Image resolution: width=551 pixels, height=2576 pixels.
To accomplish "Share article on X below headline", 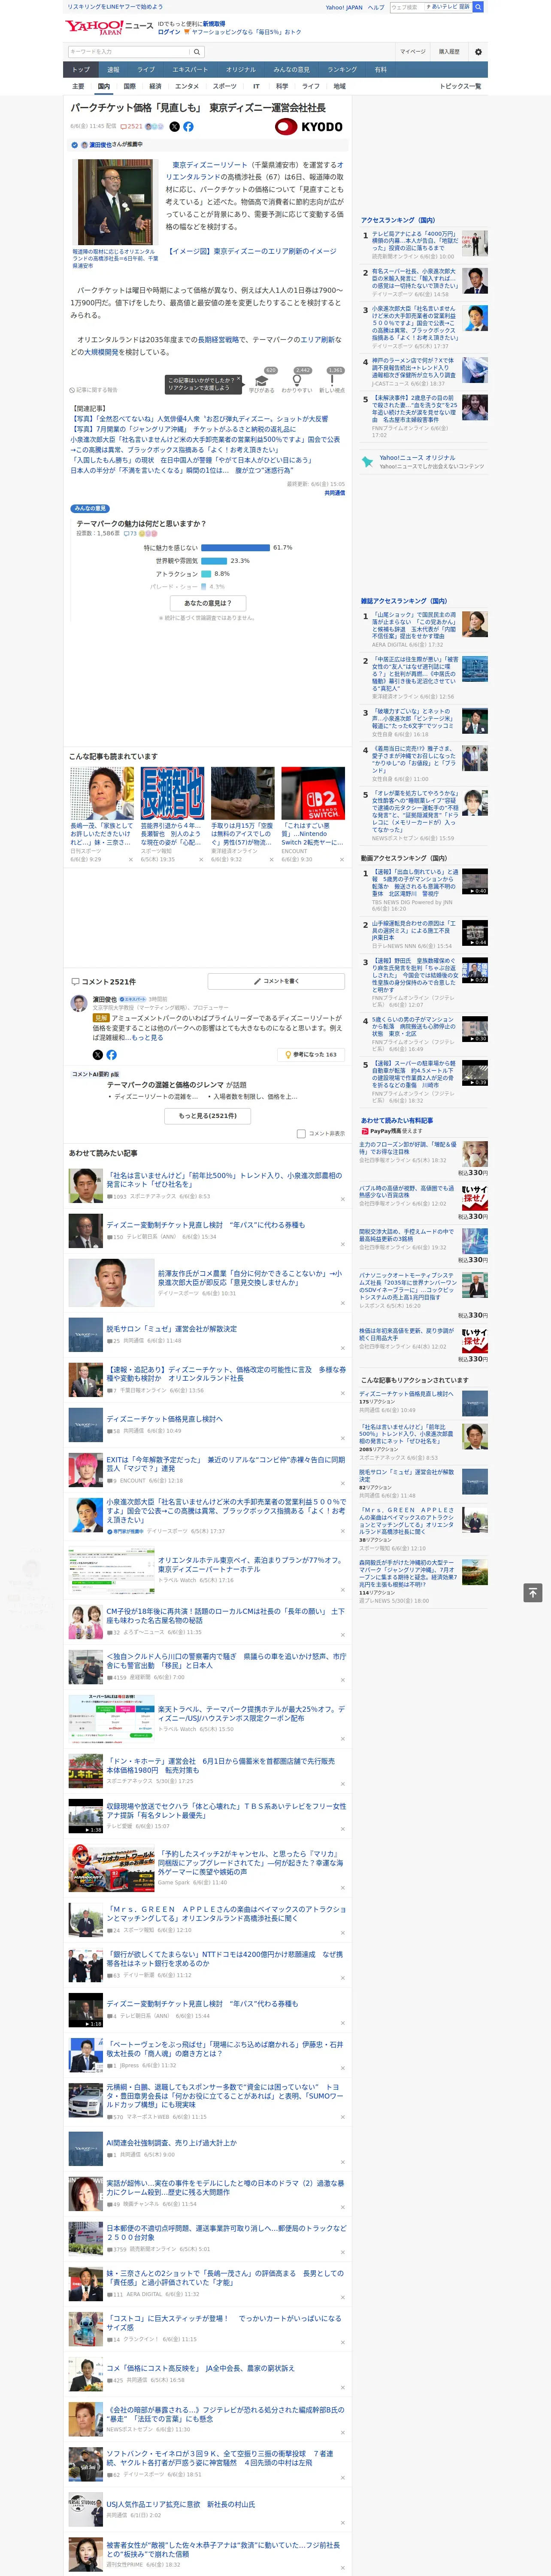I will (174, 127).
